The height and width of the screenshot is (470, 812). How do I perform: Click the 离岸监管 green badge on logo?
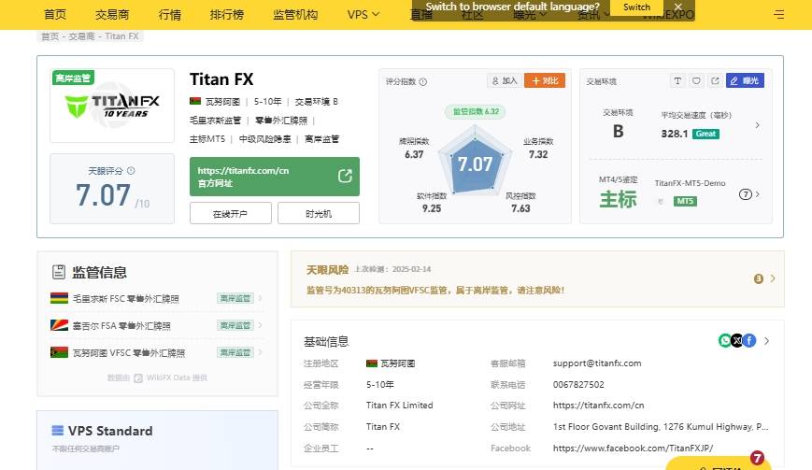coord(73,78)
